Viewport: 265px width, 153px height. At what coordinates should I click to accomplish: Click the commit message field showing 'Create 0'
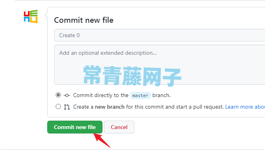pos(160,35)
